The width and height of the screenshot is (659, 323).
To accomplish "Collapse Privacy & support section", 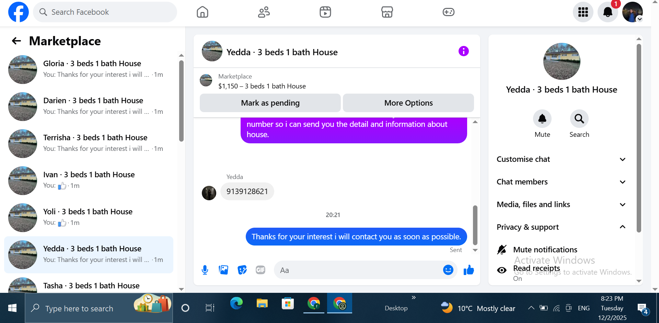I will tap(562, 227).
